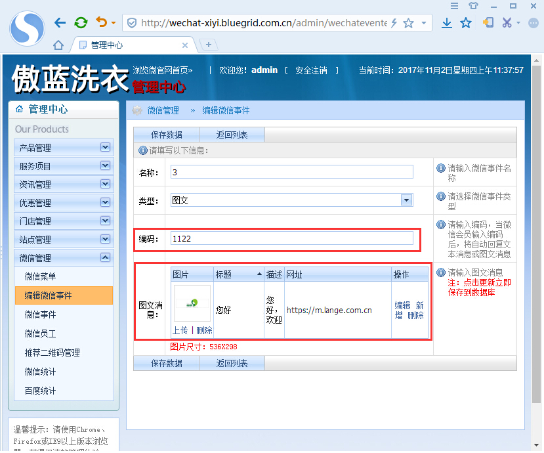This screenshot has height=453, width=544.
Task: Select the scissors screenshot tool icon
Action: coord(506,22)
